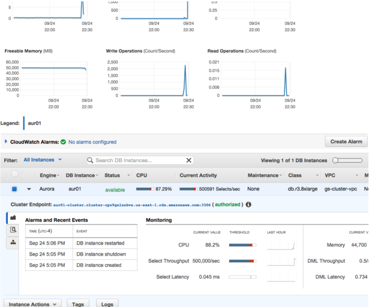
Task: Open the All Instances filter dropdown
Action: (x=43, y=160)
